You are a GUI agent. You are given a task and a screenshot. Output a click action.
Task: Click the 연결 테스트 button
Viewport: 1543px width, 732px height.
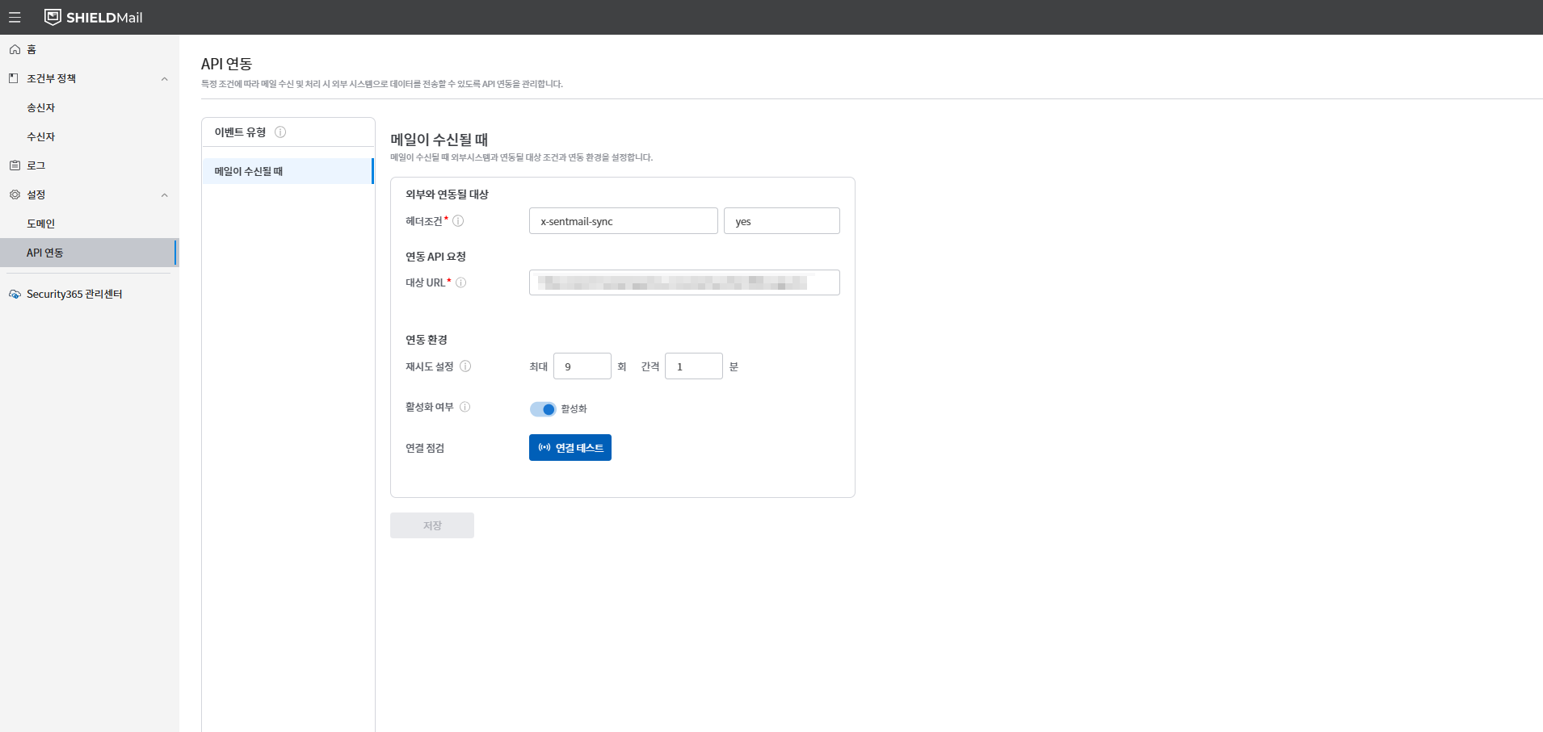570,448
